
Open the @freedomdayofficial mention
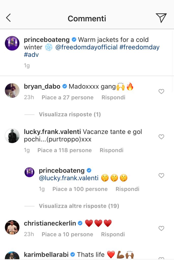click(86, 47)
